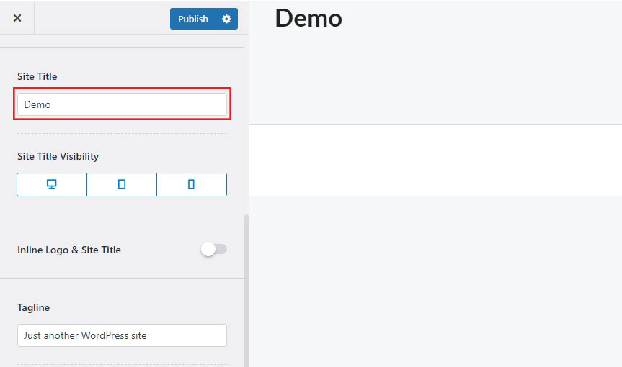The image size is (622, 367).
Task: Click the Tagline input field
Action: (123, 335)
